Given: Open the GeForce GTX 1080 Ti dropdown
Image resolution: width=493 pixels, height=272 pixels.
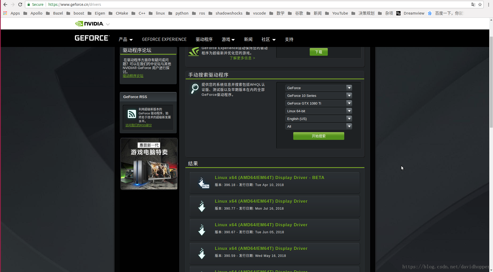Looking at the screenshot, I should click(318, 103).
